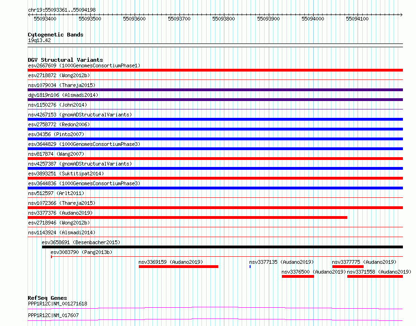Open nsv1079034 (Thareja2015) variant

62,85
